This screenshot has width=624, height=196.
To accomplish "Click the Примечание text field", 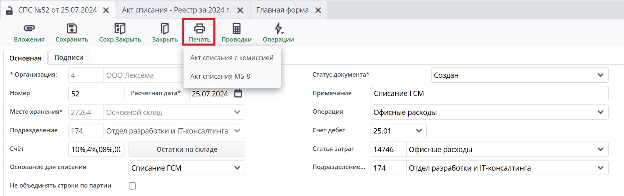I will (x=489, y=94).
